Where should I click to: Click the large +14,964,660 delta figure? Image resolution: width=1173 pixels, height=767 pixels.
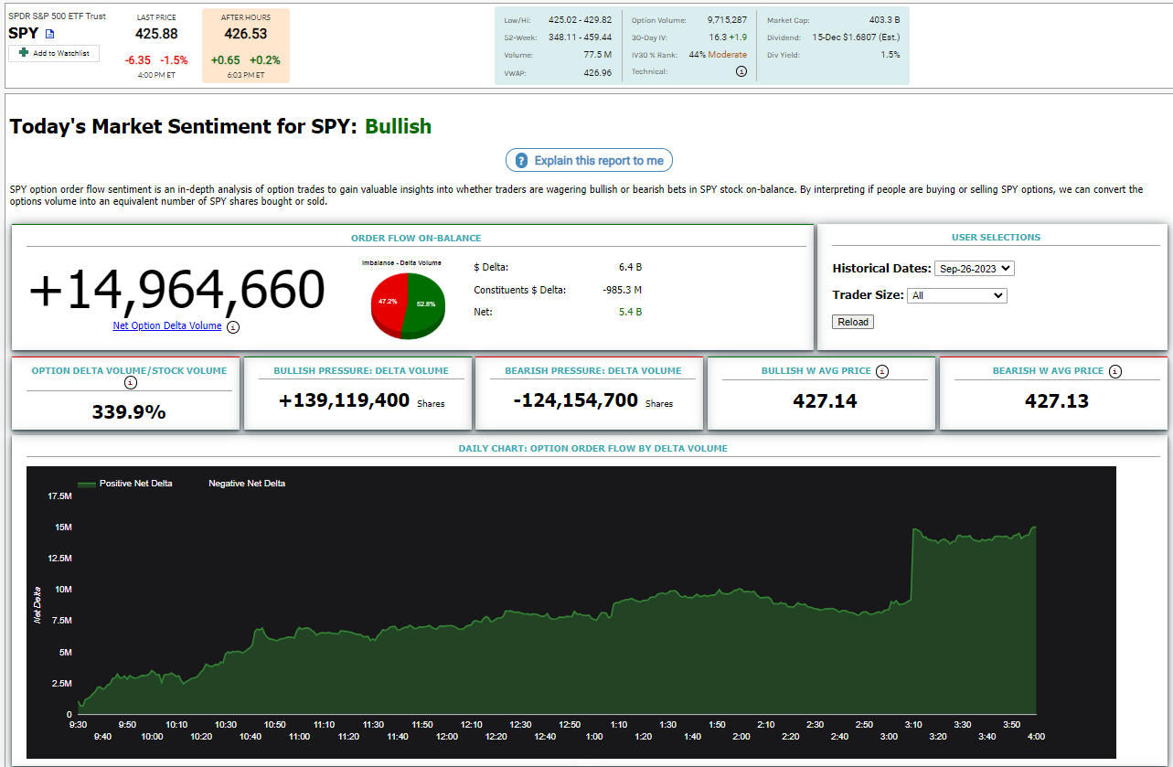[176, 291]
